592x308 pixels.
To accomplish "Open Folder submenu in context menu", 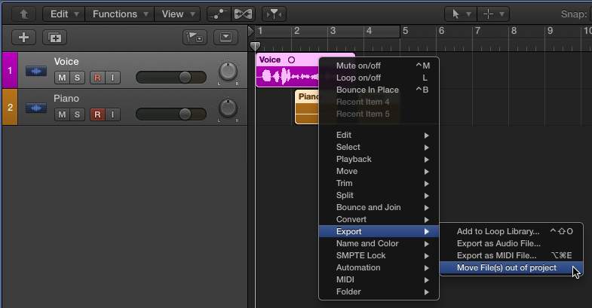I will [x=379, y=291].
